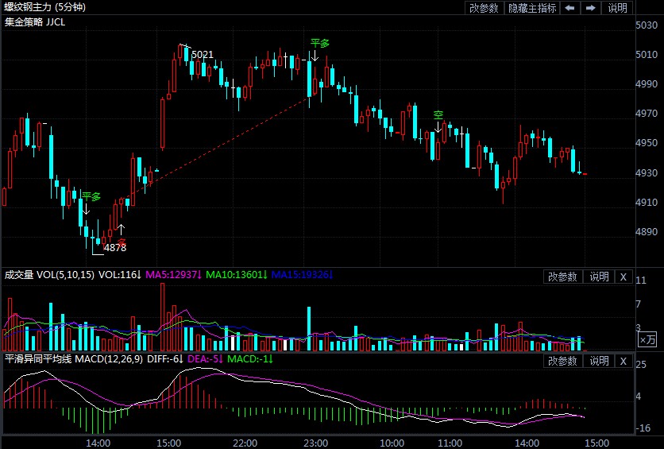Click the 4878 low price annotation
Viewport: 664px width, 449px height.
(115, 248)
